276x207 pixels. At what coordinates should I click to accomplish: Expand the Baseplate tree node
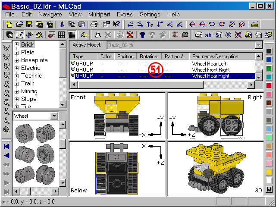(x=16, y=60)
